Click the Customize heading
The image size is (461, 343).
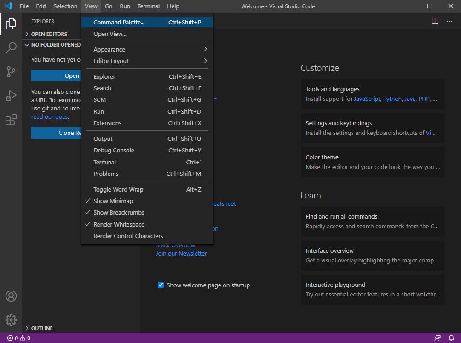point(320,68)
